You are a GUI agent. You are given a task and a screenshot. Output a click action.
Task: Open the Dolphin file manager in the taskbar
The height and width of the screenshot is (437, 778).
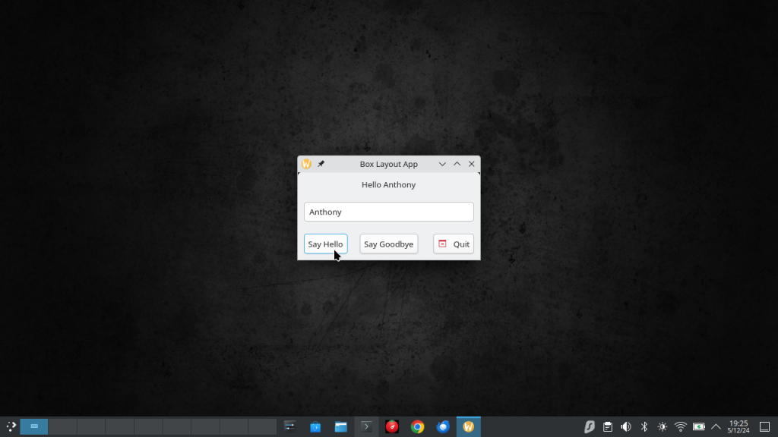pyautogui.click(x=340, y=426)
